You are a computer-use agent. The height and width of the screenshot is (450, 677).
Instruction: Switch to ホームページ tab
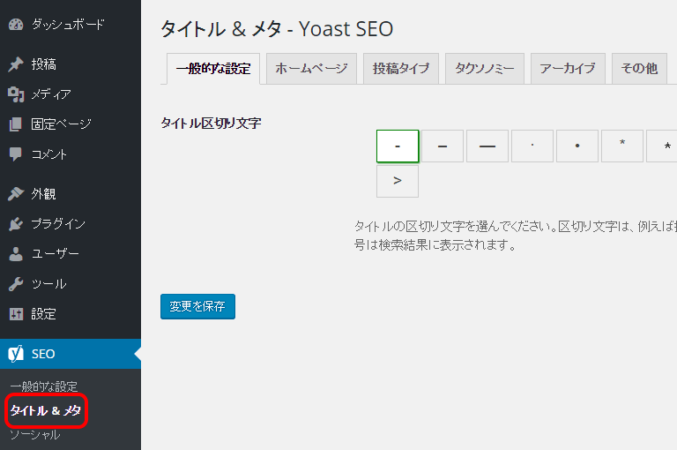click(311, 68)
